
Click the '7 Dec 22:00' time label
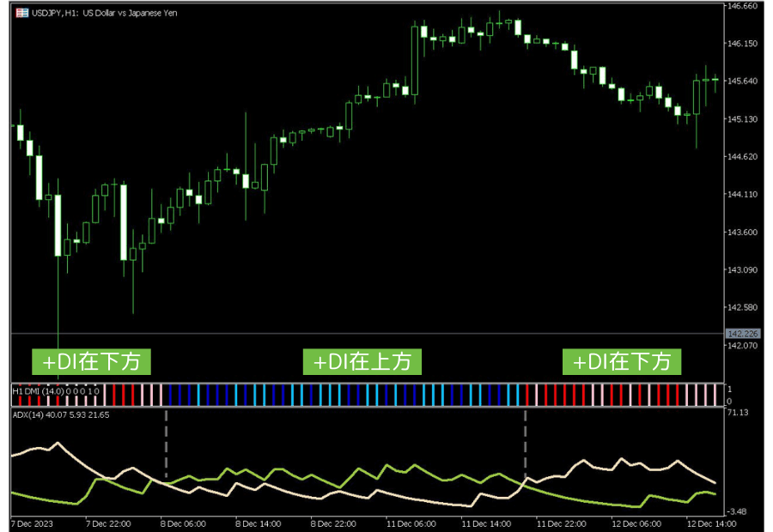tap(108, 523)
